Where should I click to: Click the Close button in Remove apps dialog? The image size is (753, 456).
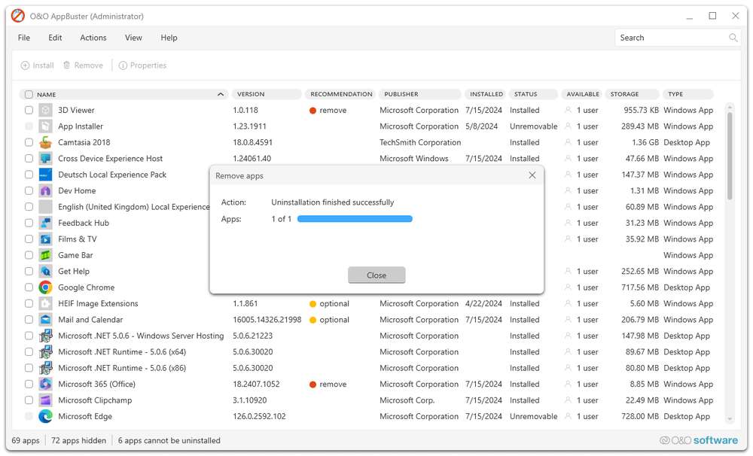tap(376, 275)
